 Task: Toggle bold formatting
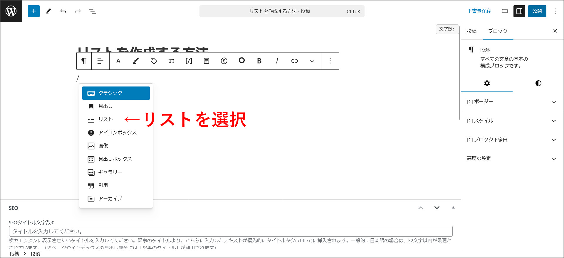[259, 61]
